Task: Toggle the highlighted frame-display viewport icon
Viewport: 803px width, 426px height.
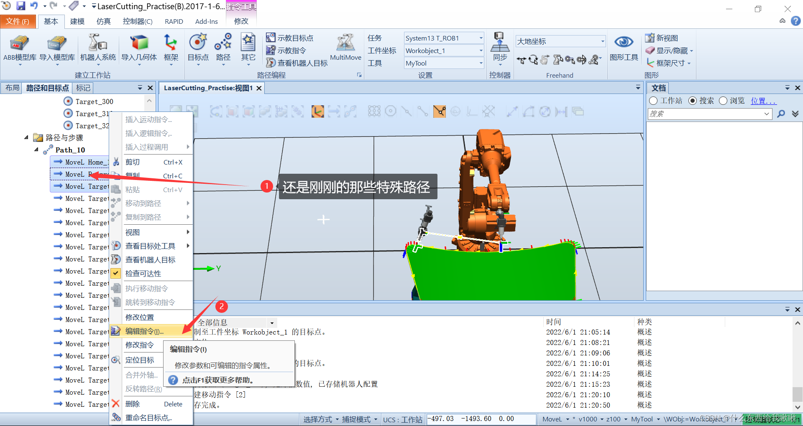Action: [317, 112]
